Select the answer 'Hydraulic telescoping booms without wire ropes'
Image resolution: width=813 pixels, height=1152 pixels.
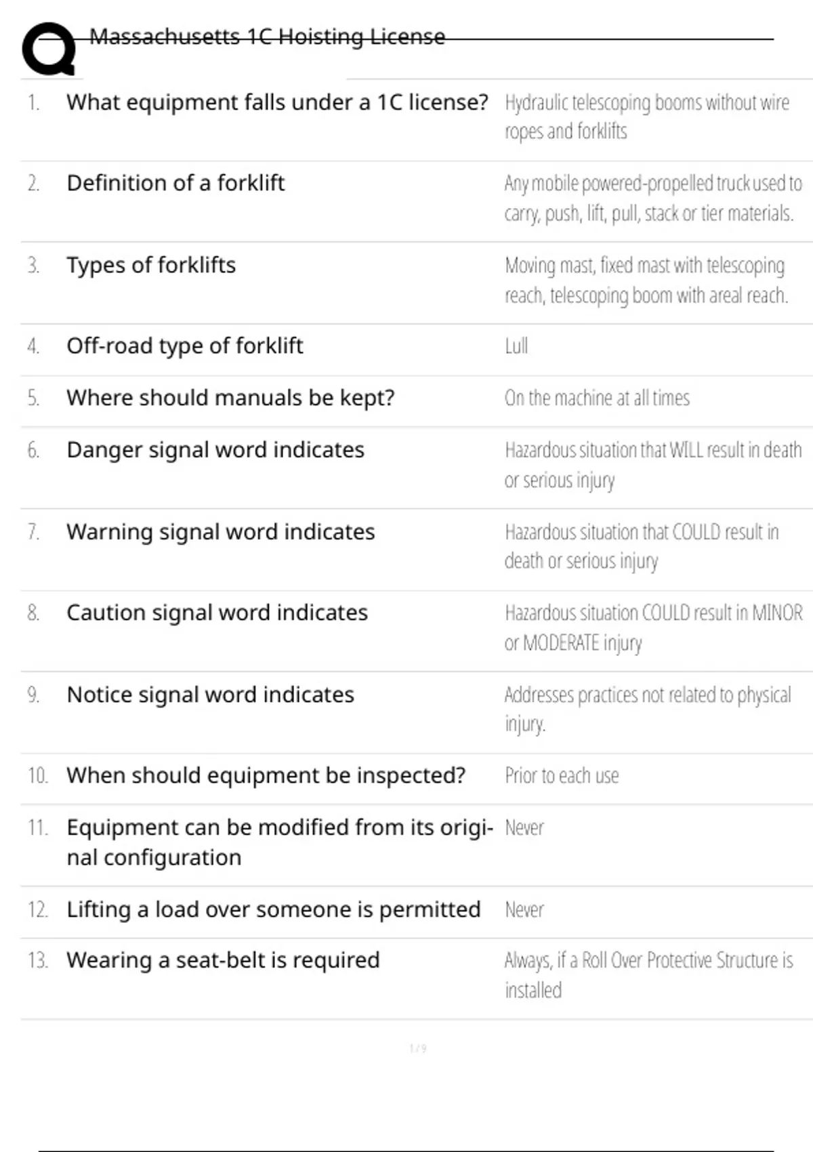[x=647, y=117]
